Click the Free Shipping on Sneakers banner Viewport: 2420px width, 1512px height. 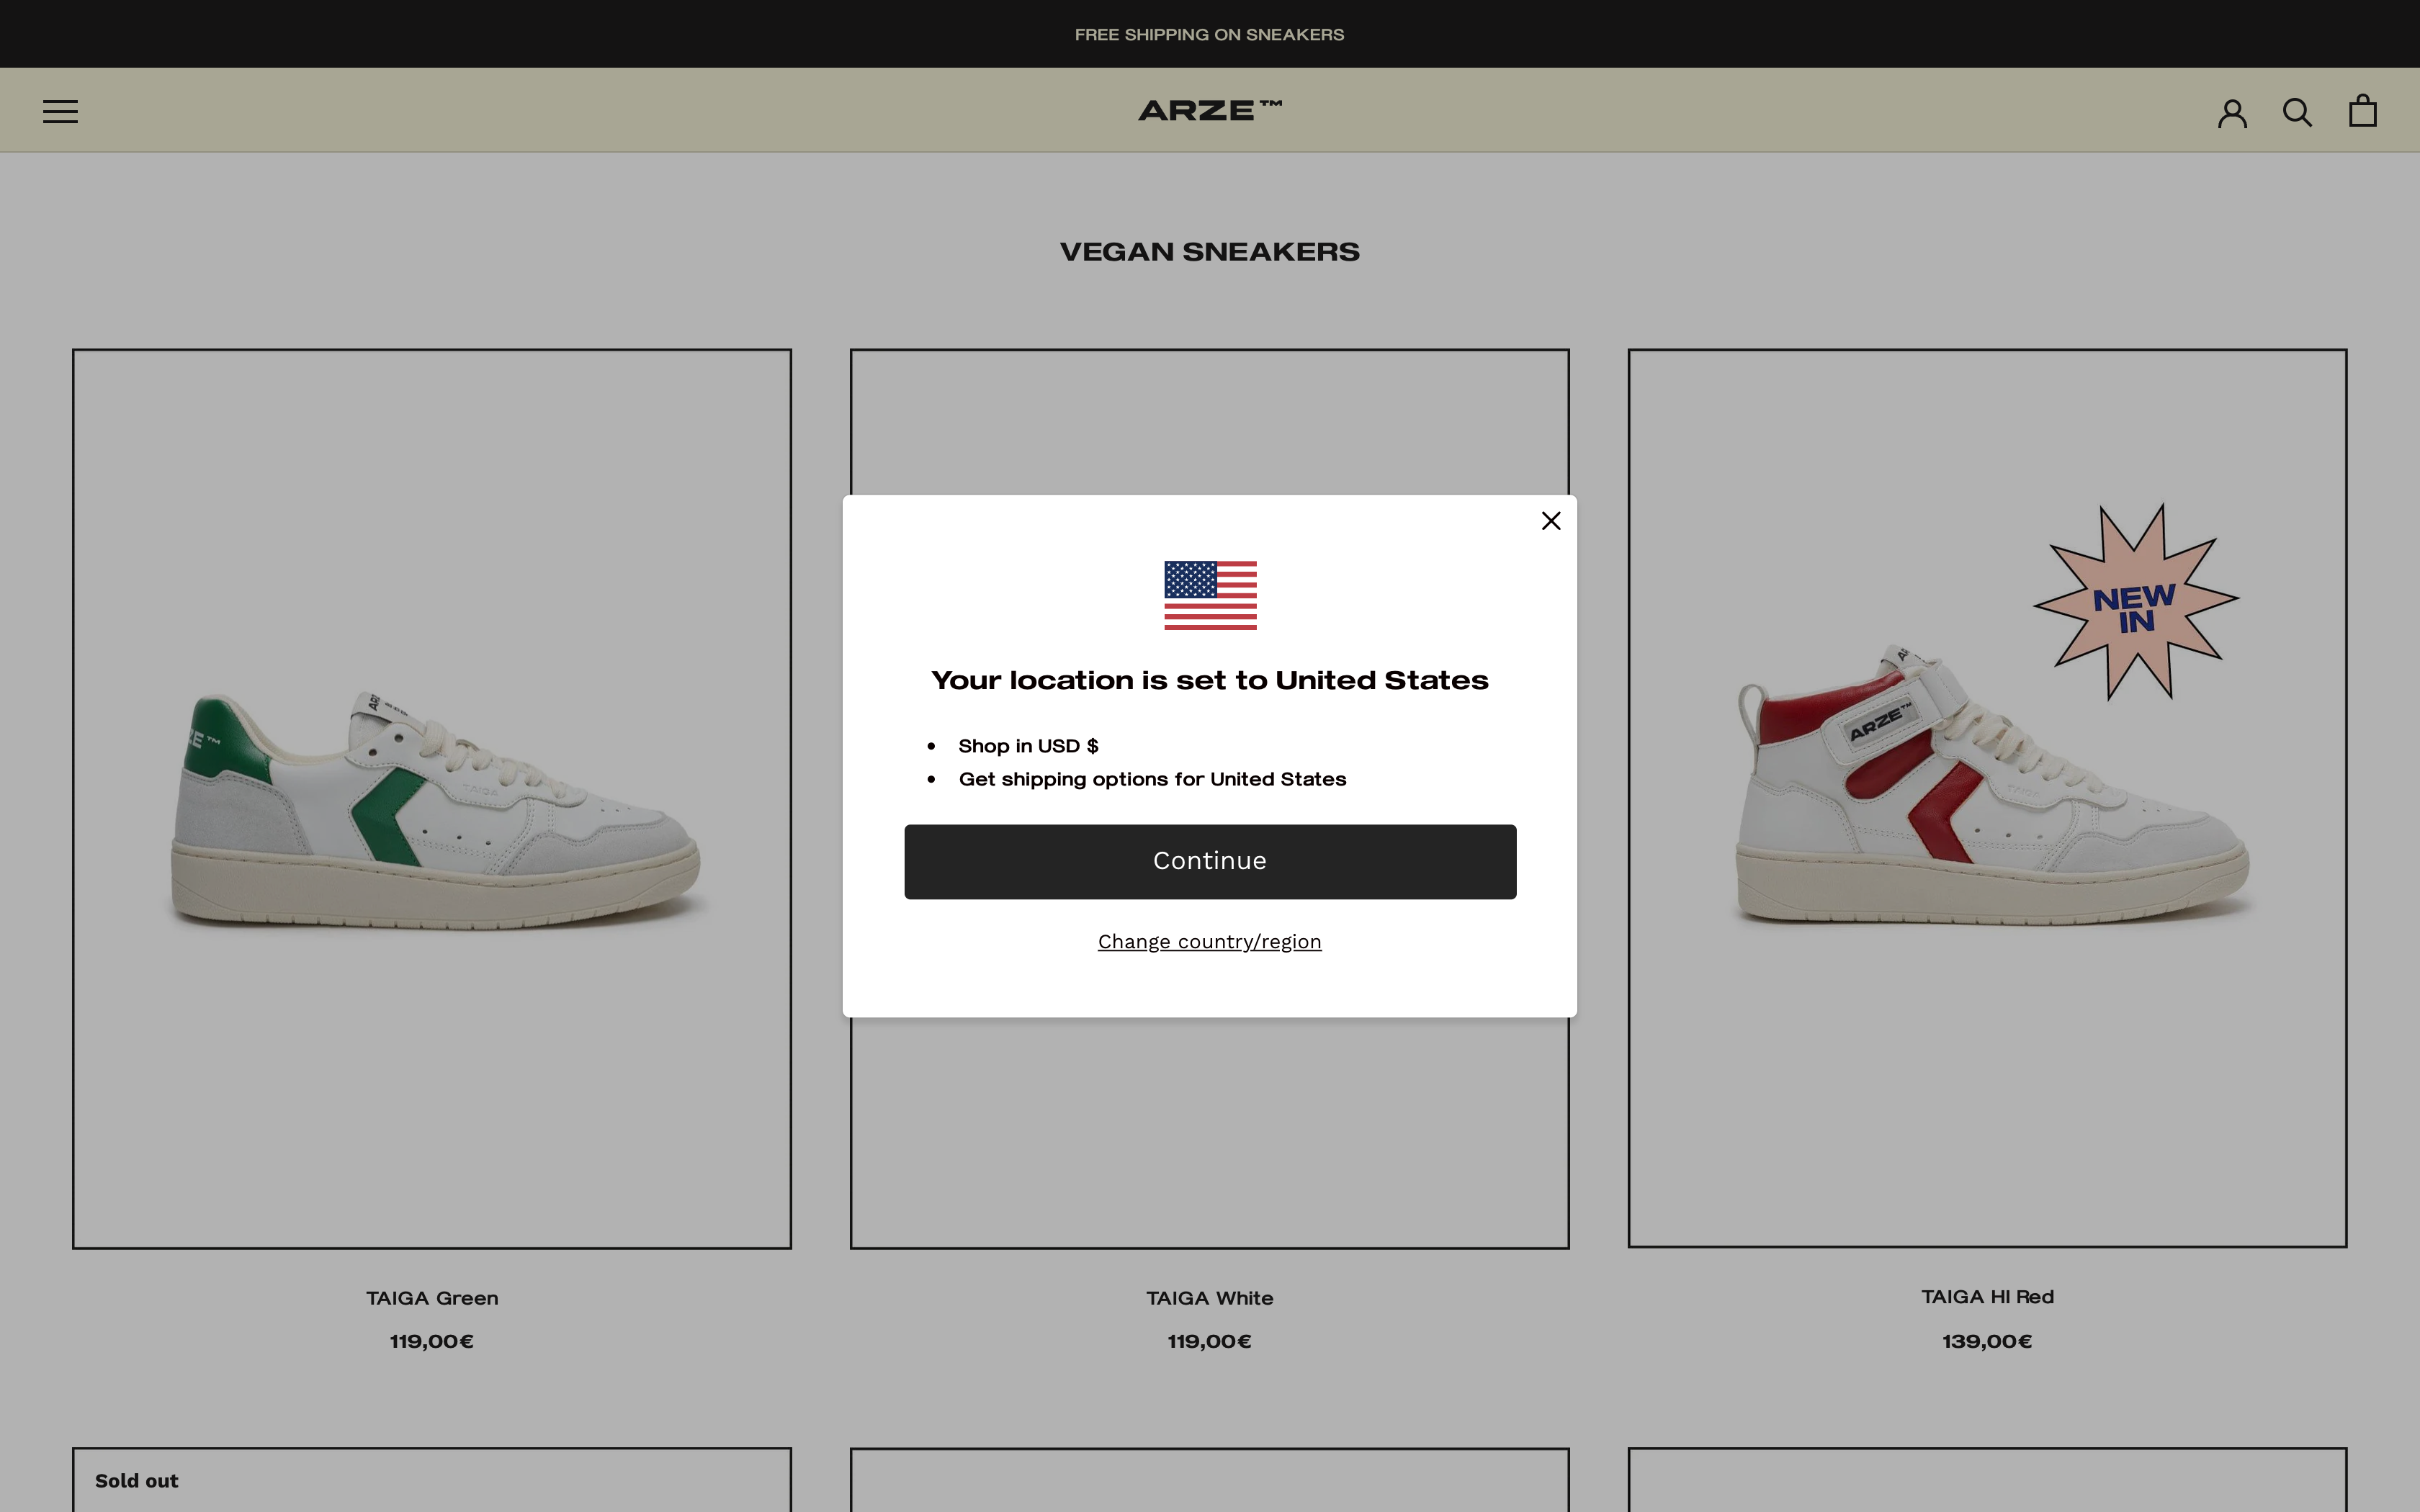click(x=1210, y=34)
